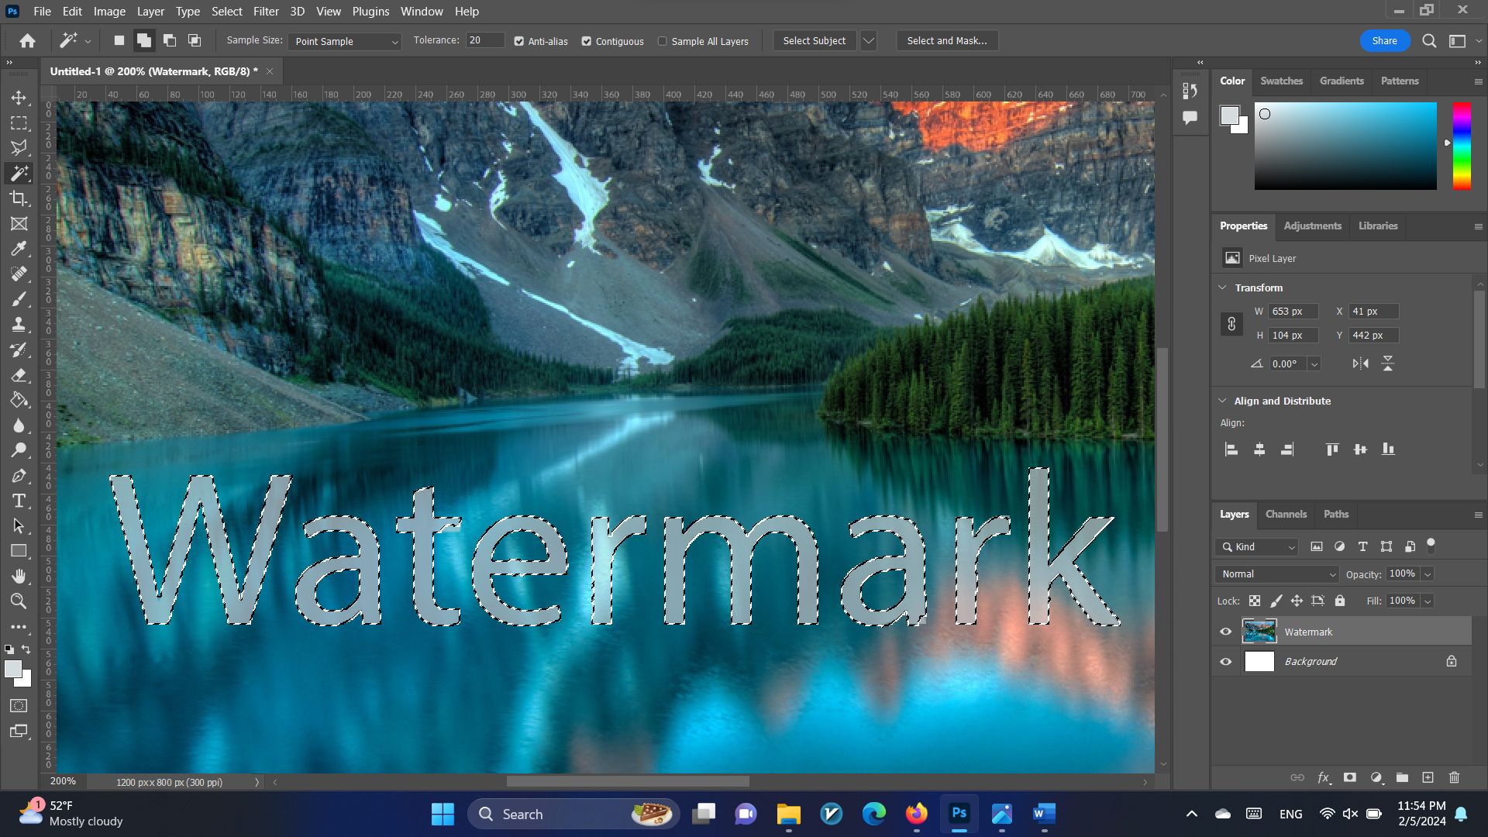Hide the Watermark layer visibility eye
The width and height of the screenshot is (1488, 837).
tap(1225, 632)
